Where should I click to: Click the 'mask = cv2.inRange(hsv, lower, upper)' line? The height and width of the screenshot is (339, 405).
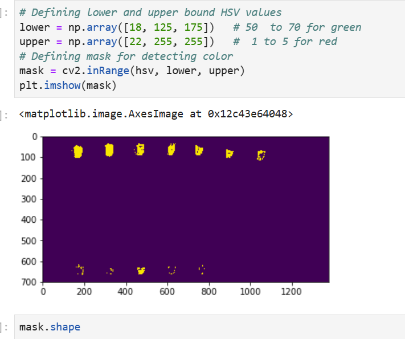[132, 71]
